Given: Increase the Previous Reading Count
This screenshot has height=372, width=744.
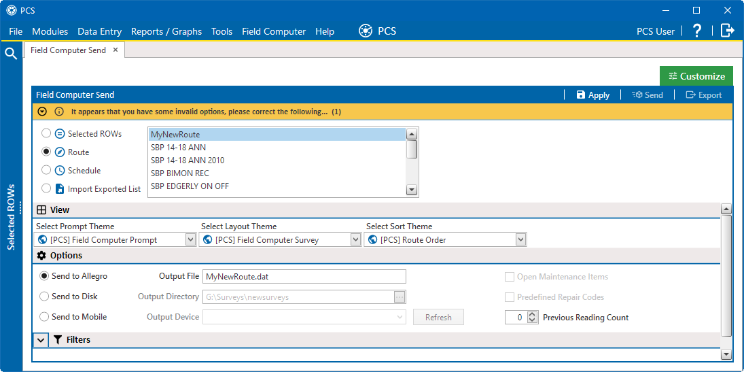Looking at the screenshot, I should click(533, 314).
